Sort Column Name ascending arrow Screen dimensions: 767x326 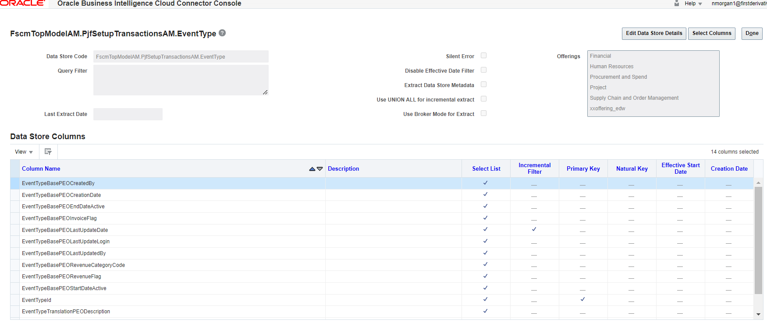click(312, 169)
